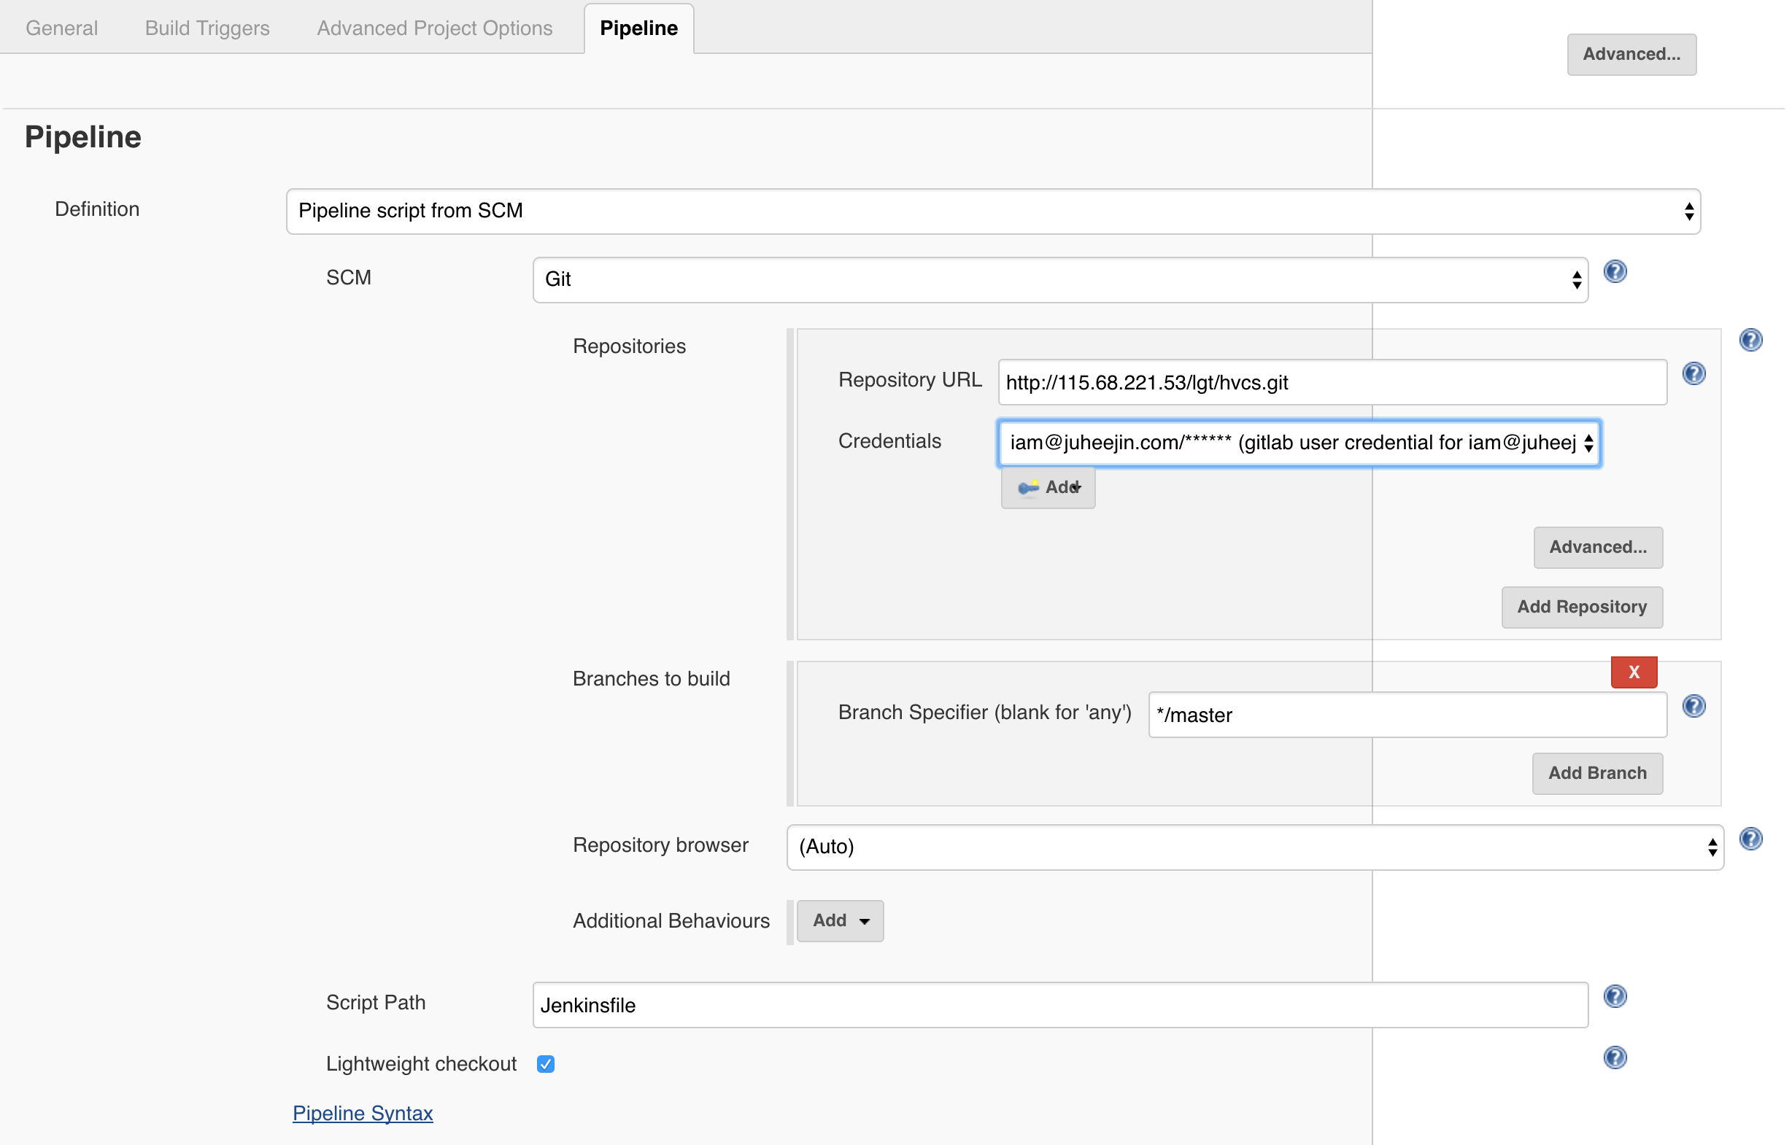Show help for Lightweight checkout option
Screen dimensions: 1792x1145
[x=1614, y=1057]
